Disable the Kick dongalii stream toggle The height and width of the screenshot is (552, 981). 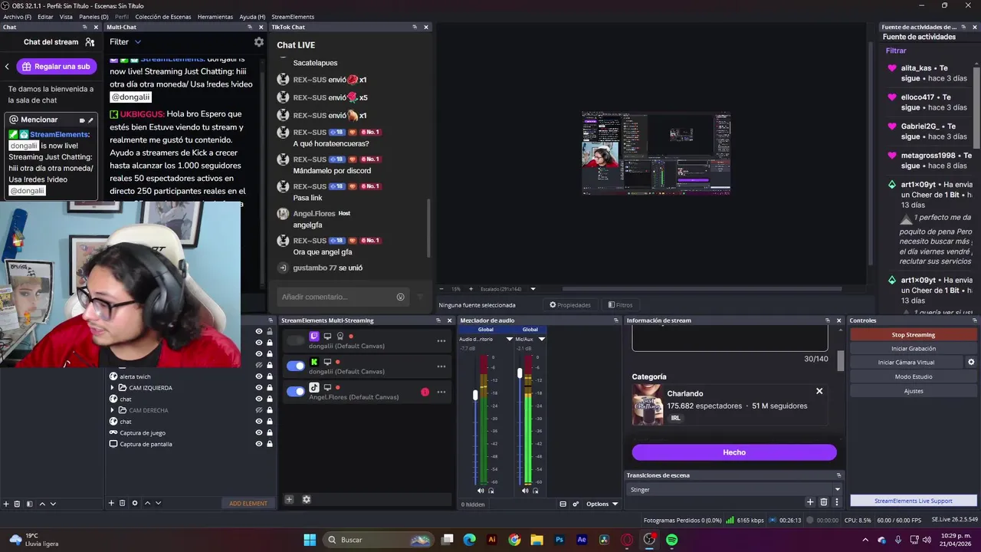[x=295, y=366]
